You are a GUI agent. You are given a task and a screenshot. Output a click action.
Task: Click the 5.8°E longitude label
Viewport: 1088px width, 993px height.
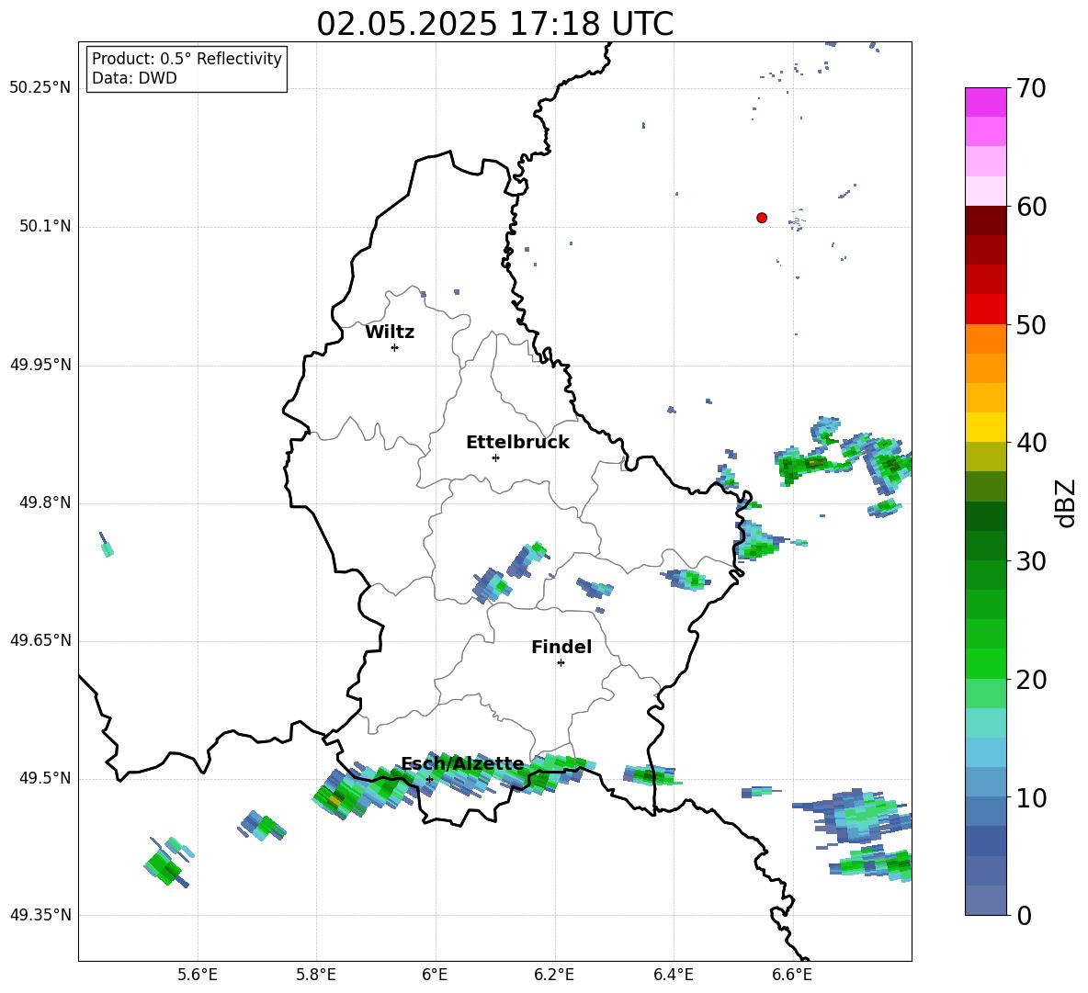coord(316,976)
